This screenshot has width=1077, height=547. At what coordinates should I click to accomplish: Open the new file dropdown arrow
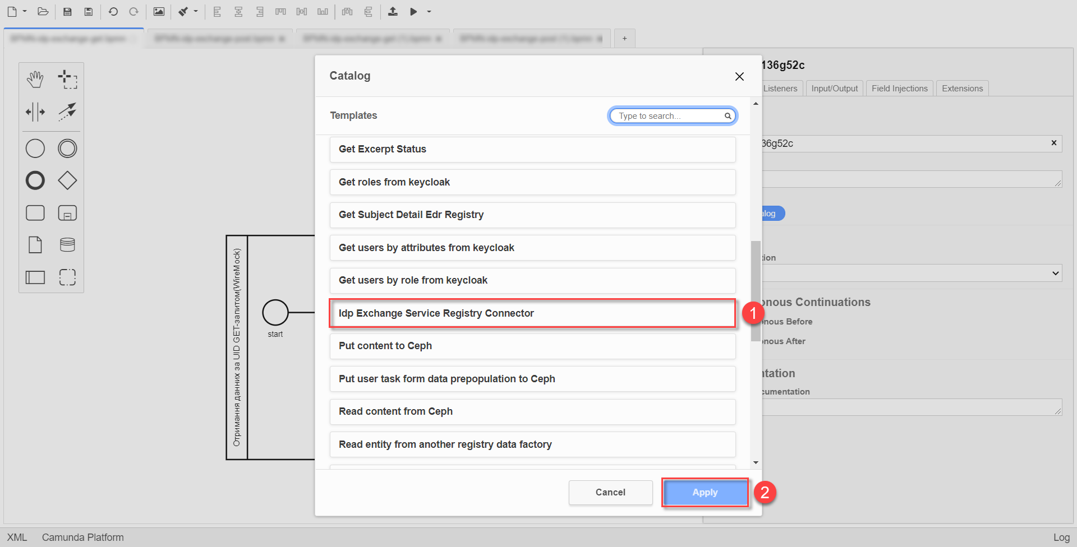(25, 12)
